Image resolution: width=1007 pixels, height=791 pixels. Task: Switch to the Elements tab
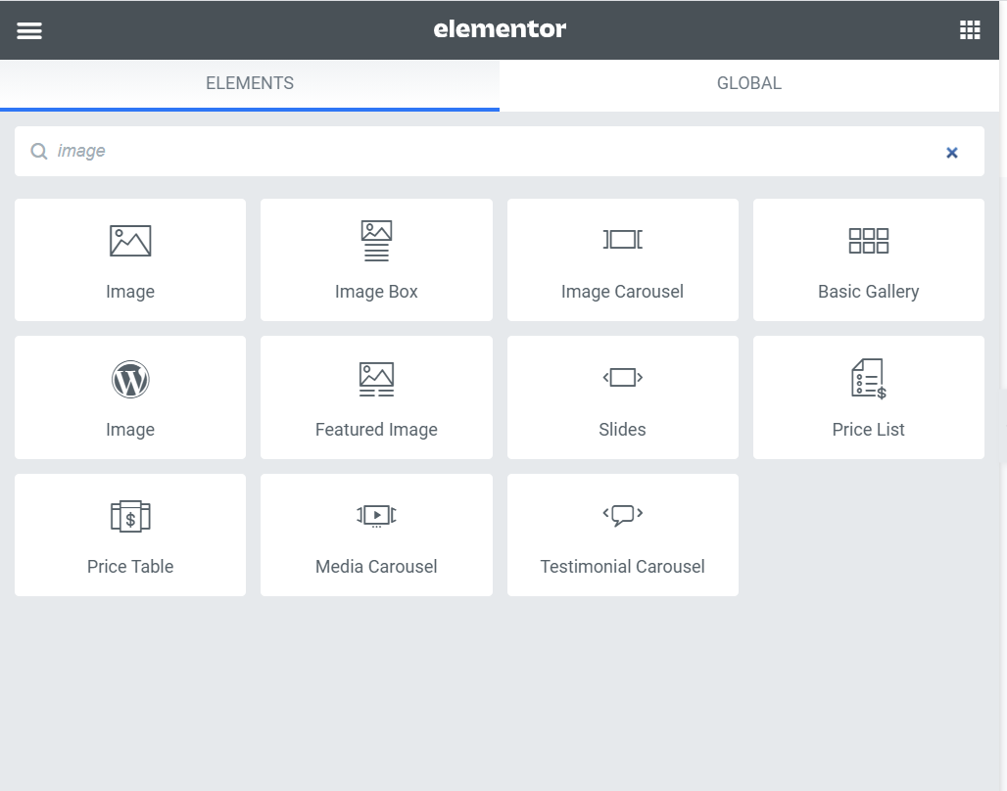(x=250, y=83)
